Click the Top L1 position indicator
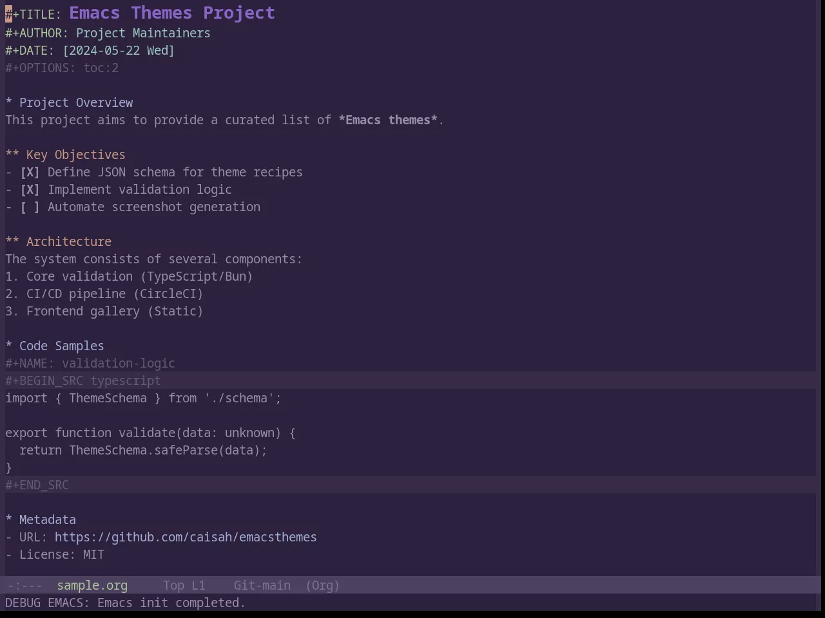This screenshot has width=825, height=618. (x=184, y=586)
